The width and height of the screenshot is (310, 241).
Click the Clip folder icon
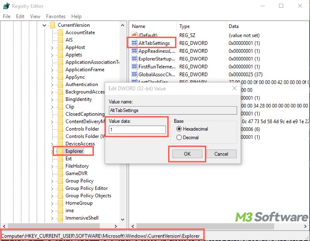point(60,107)
